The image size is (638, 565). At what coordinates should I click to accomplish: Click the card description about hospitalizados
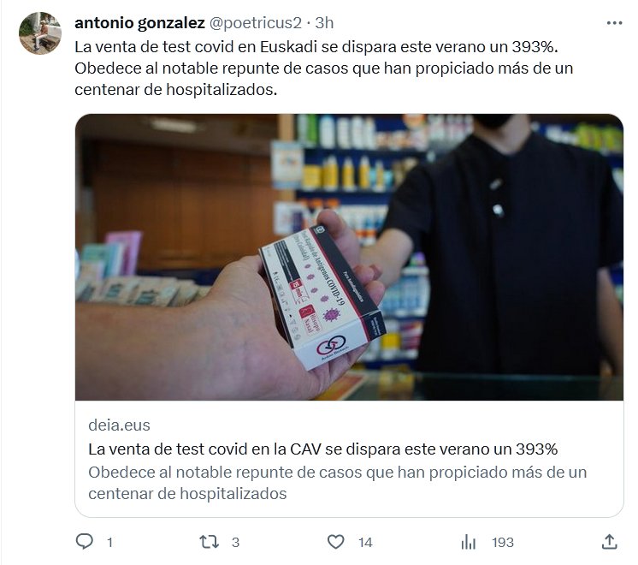click(x=337, y=483)
